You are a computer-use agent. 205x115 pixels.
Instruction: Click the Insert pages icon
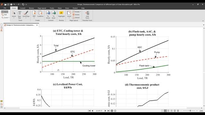[x=69, y=13]
